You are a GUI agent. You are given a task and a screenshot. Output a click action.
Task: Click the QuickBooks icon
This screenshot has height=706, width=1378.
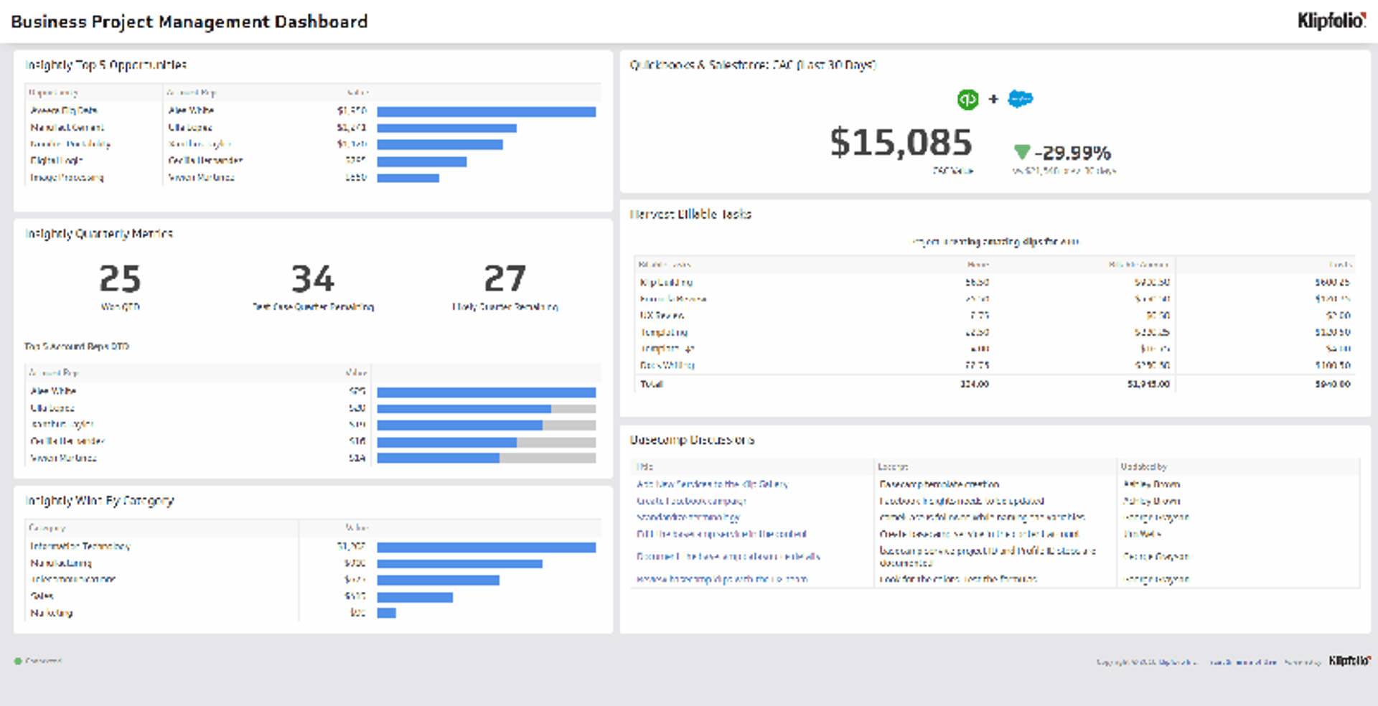(967, 99)
